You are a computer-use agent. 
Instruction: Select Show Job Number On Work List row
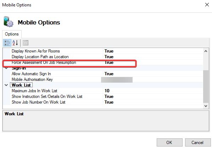(103, 102)
